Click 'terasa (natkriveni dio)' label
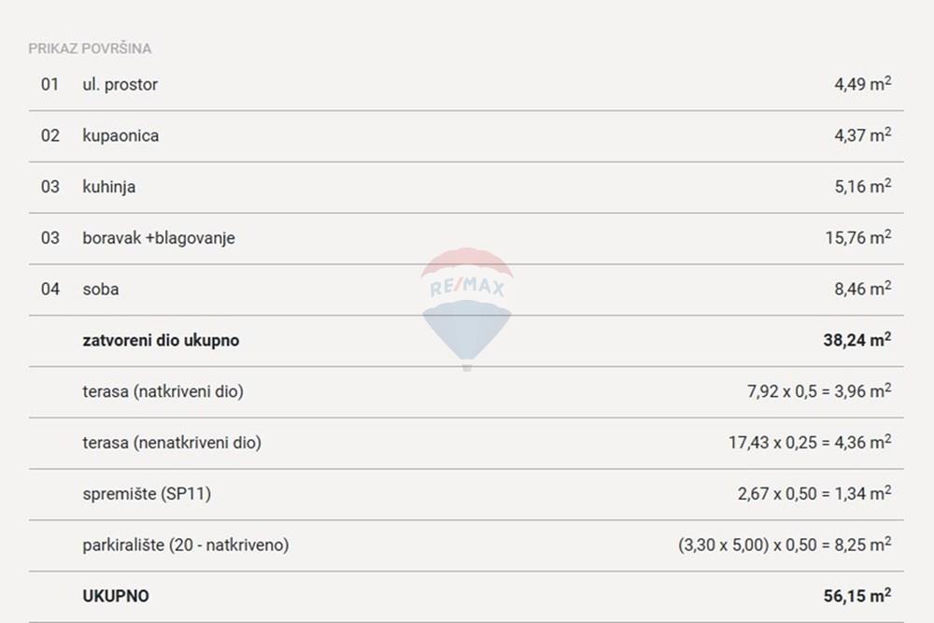This screenshot has width=934, height=623. click(x=163, y=391)
